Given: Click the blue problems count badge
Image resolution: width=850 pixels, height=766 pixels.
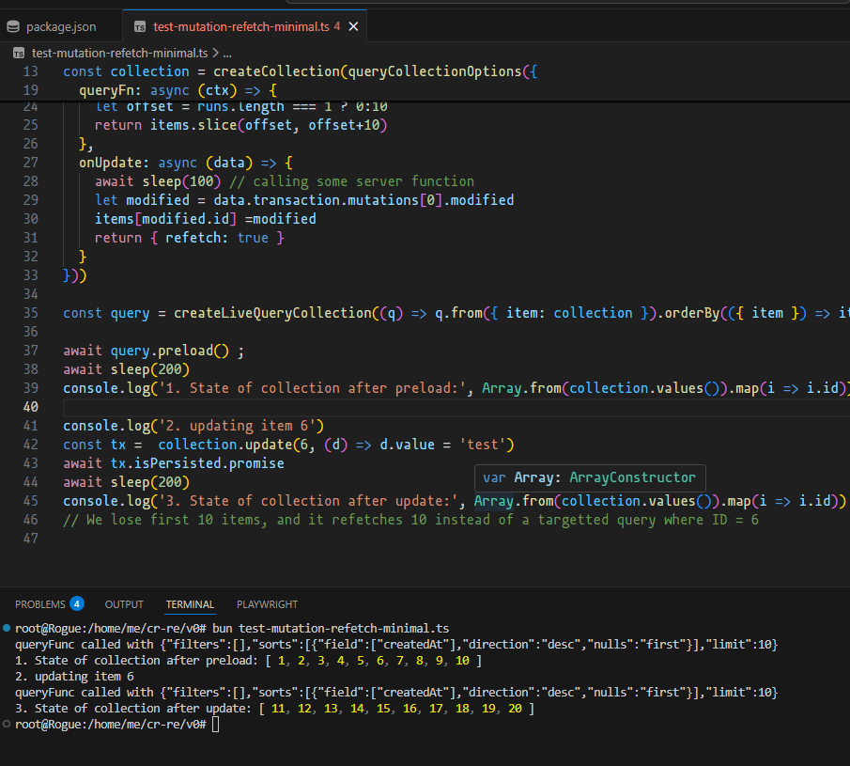Looking at the screenshot, I should 77,604.
